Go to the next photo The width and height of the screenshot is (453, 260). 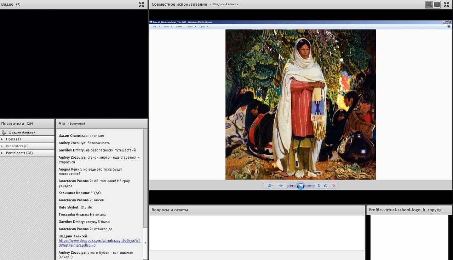[x=310, y=185]
